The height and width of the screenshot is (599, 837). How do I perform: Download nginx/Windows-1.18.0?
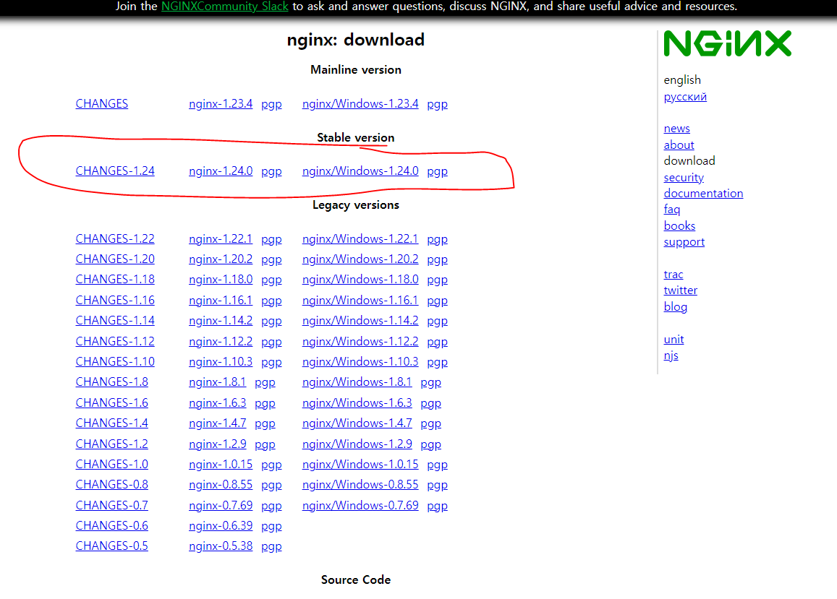(360, 279)
